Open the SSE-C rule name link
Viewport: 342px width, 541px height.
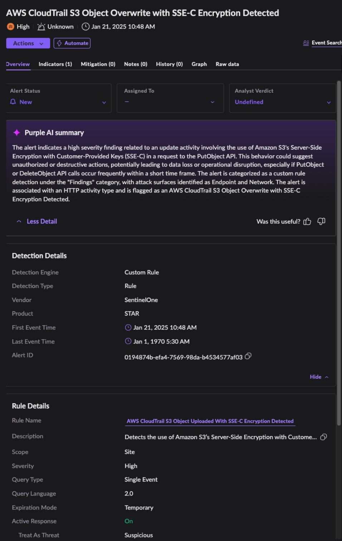(x=210, y=421)
